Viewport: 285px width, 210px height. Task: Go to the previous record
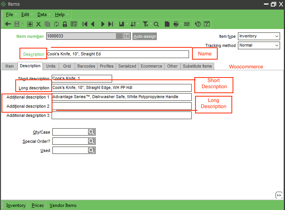93,24
